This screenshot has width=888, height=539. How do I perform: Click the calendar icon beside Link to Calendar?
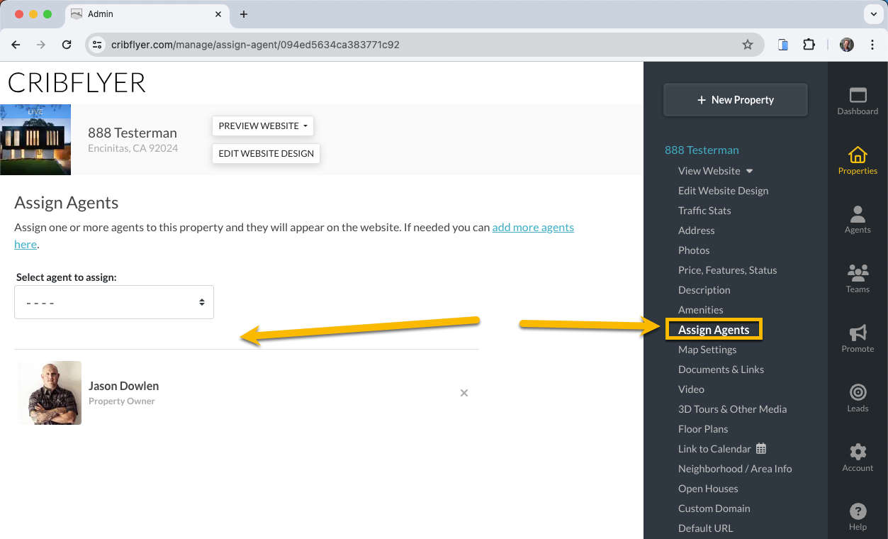tap(761, 448)
